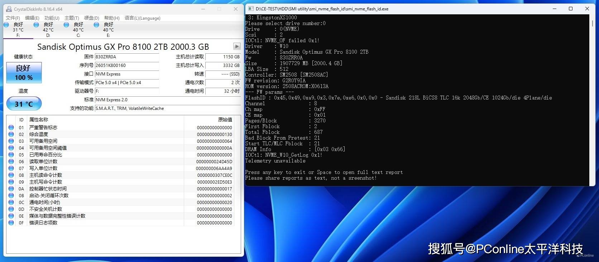Select the 02 综合温度 attribute row
This screenshot has height=262, width=599.
coord(120,134)
